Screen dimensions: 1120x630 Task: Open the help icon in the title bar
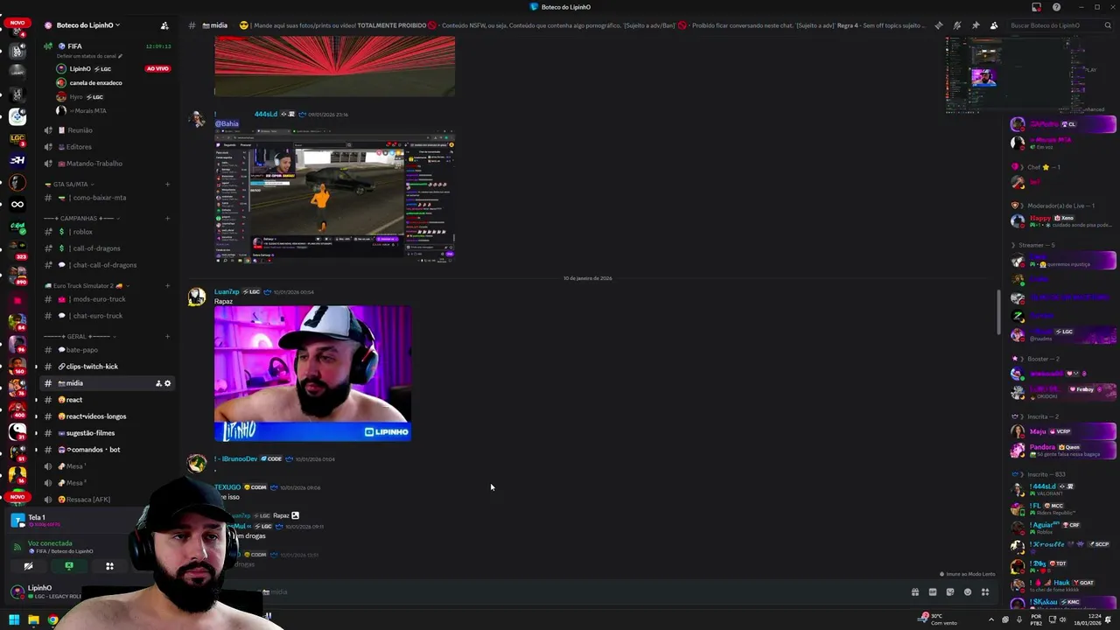pos(1056,7)
